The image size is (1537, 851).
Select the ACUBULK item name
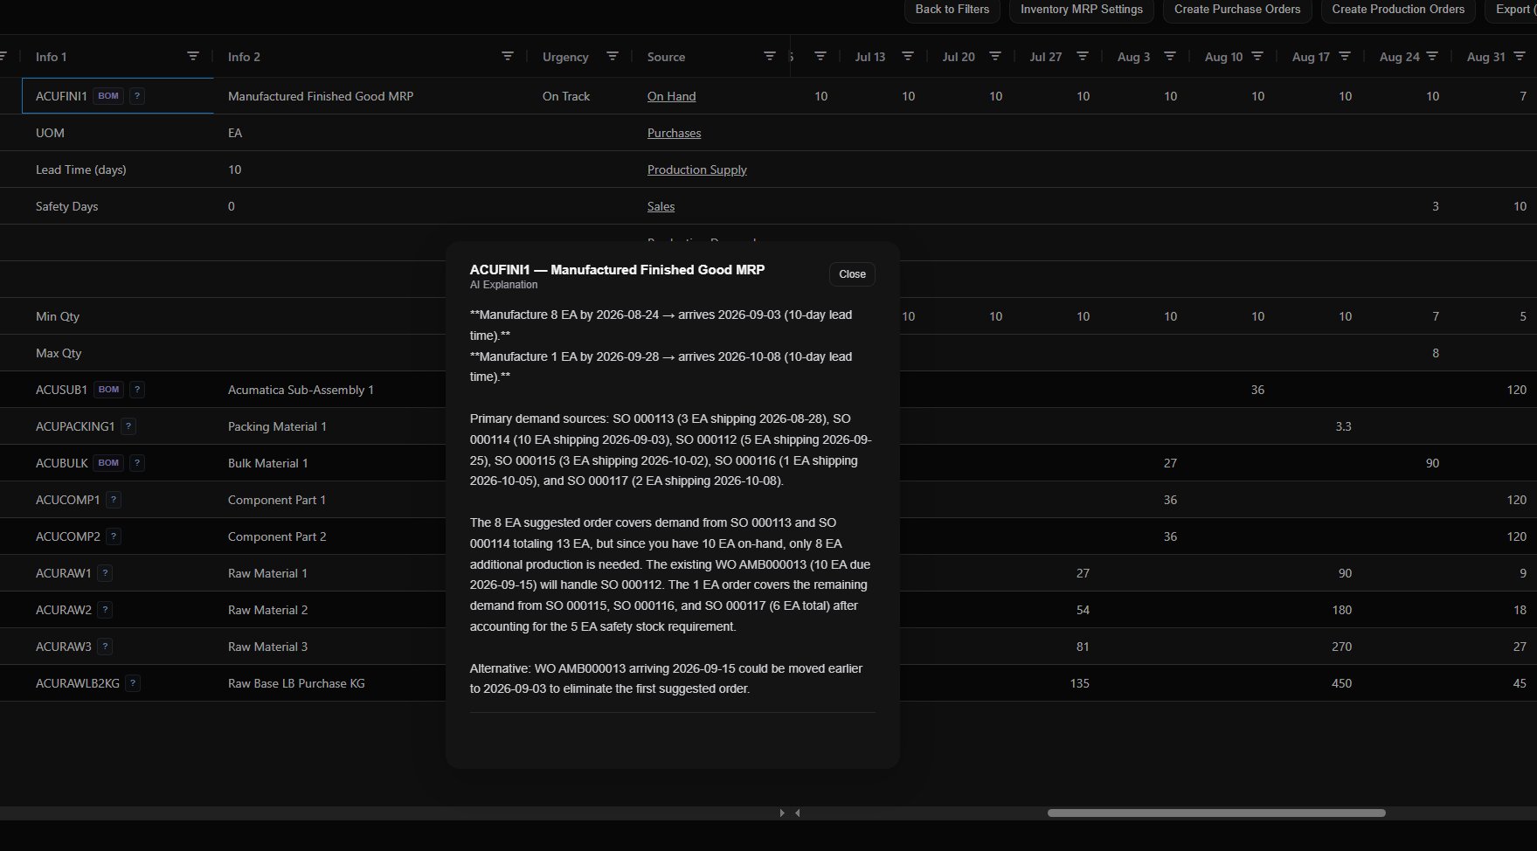61,463
